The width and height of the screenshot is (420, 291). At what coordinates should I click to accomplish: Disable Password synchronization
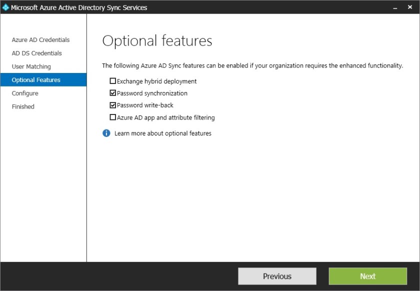[x=113, y=93]
